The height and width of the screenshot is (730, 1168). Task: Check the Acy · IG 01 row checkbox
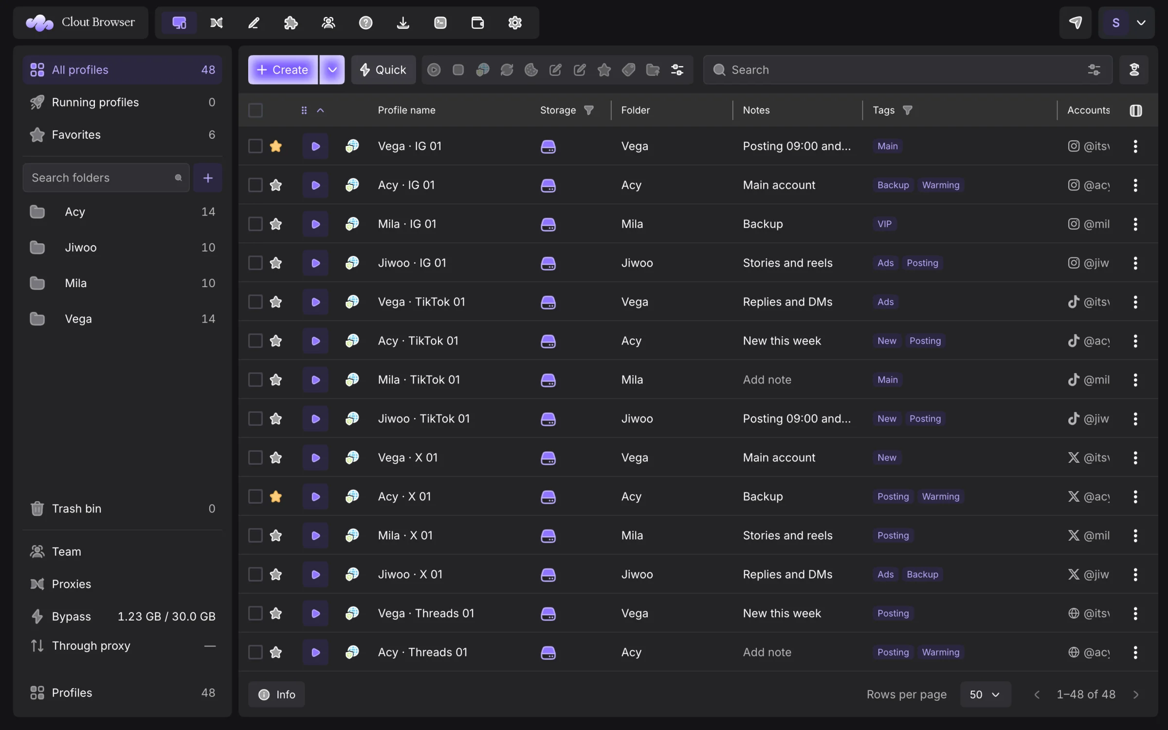255,185
